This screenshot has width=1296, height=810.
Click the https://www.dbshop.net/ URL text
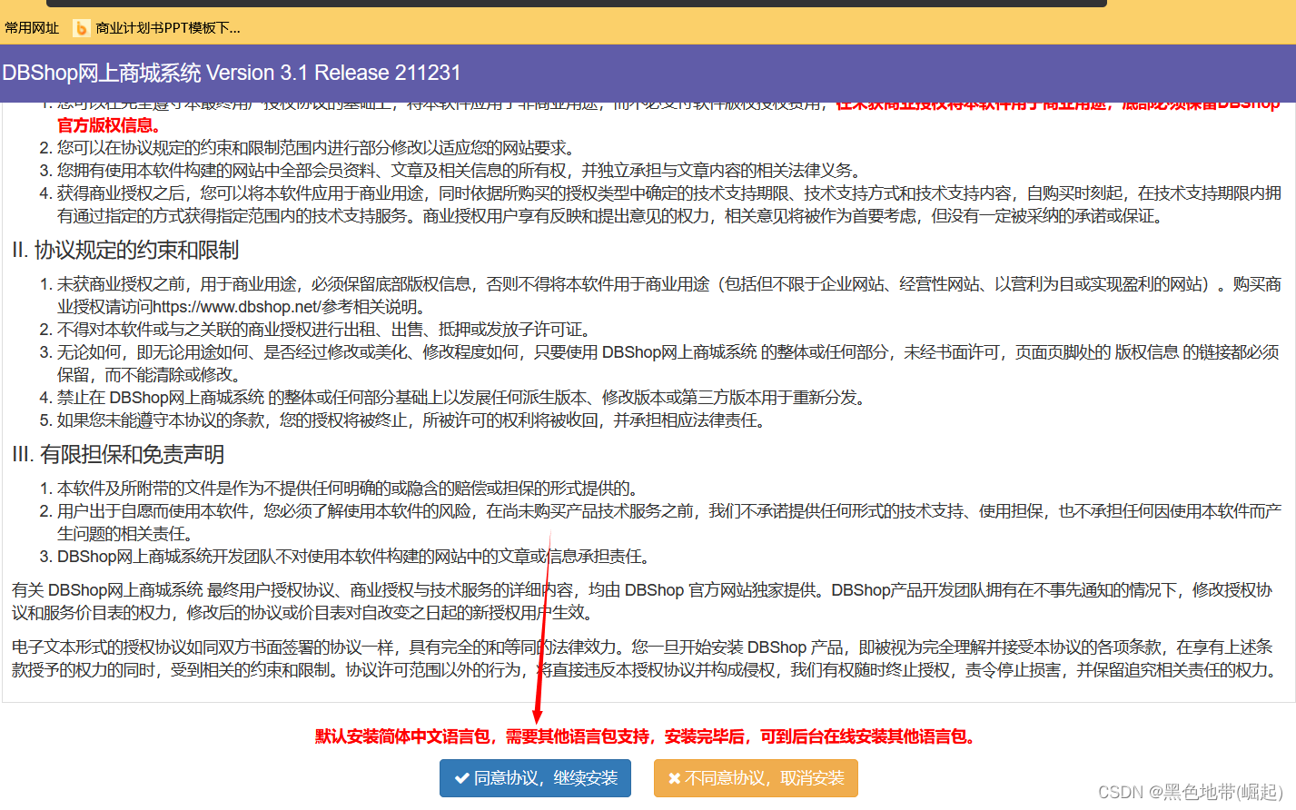tap(236, 307)
